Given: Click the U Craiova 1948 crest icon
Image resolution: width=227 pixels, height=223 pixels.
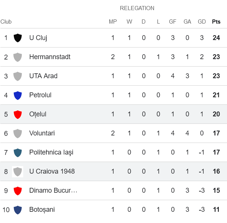Looking at the screenshot, I should click(x=18, y=171).
